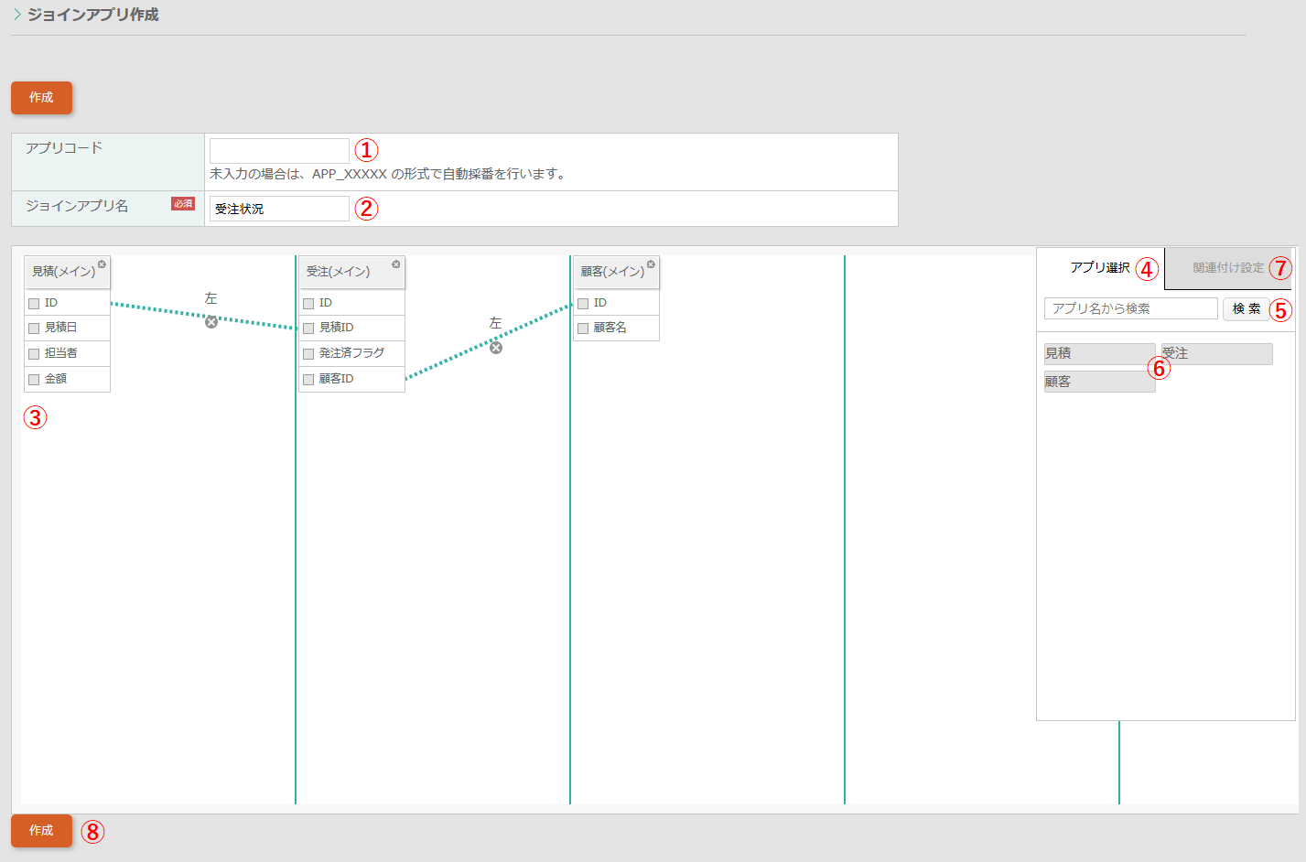Delete the join link between 受注 and 顧客
The height and width of the screenshot is (862, 1306).
click(x=496, y=348)
